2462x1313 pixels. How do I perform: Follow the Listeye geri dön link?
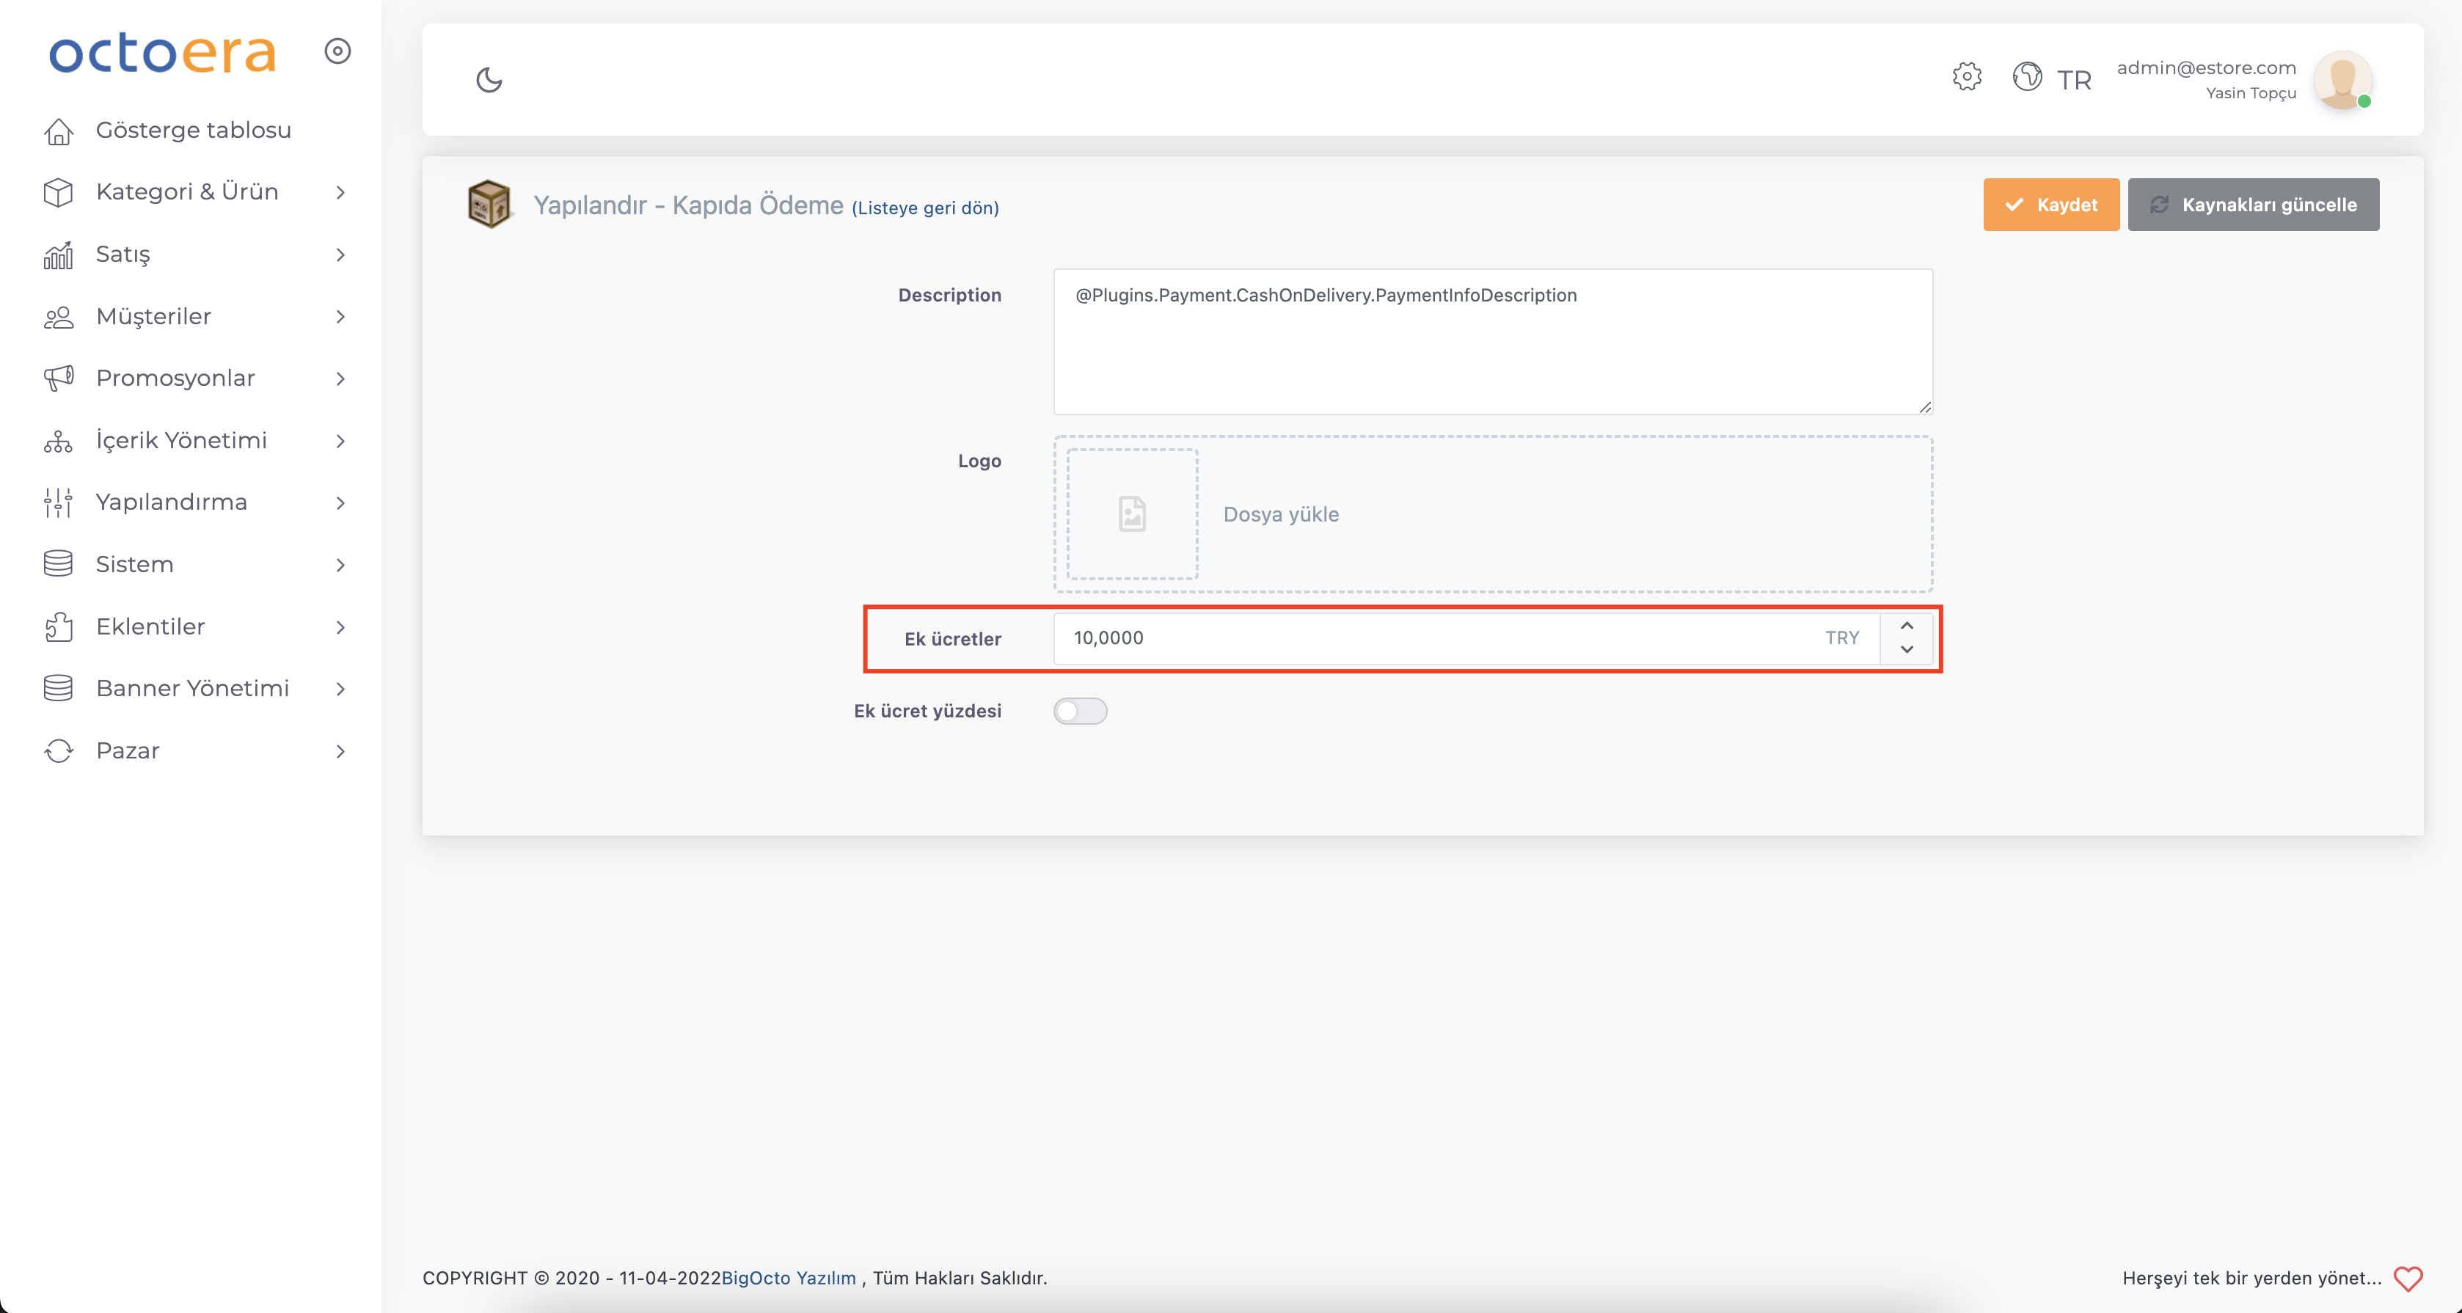tap(924, 208)
